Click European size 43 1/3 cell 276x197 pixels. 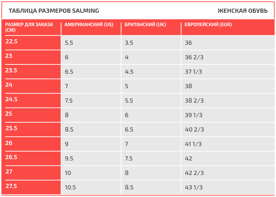(x=194, y=187)
